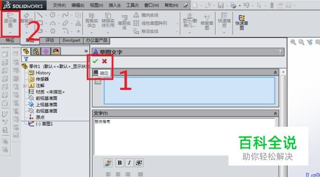Viewport: 320px width, 177px height.
Task: Click the Undo icon in top toolbar
Action: (x=246, y=5)
